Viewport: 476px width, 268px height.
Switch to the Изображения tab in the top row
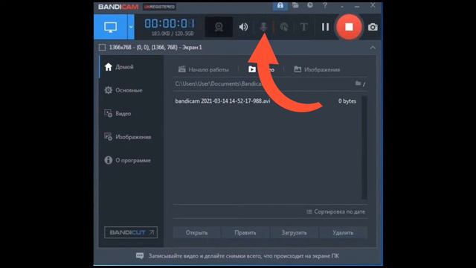click(317, 69)
